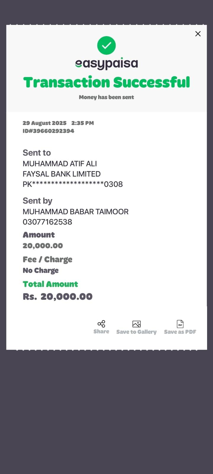Tap the Save to Gallery picture icon
This screenshot has height=474, width=213.
pyautogui.click(x=136, y=324)
